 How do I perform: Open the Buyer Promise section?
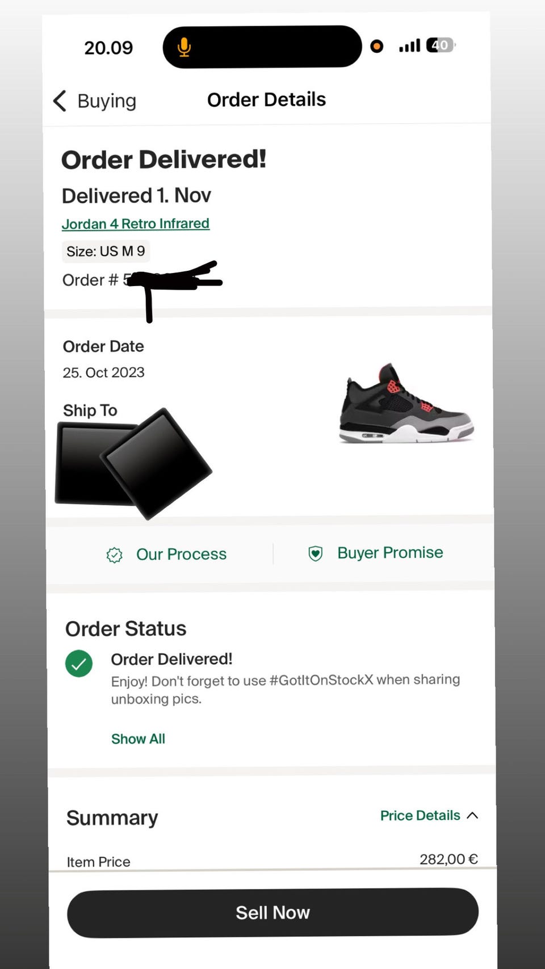(390, 552)
